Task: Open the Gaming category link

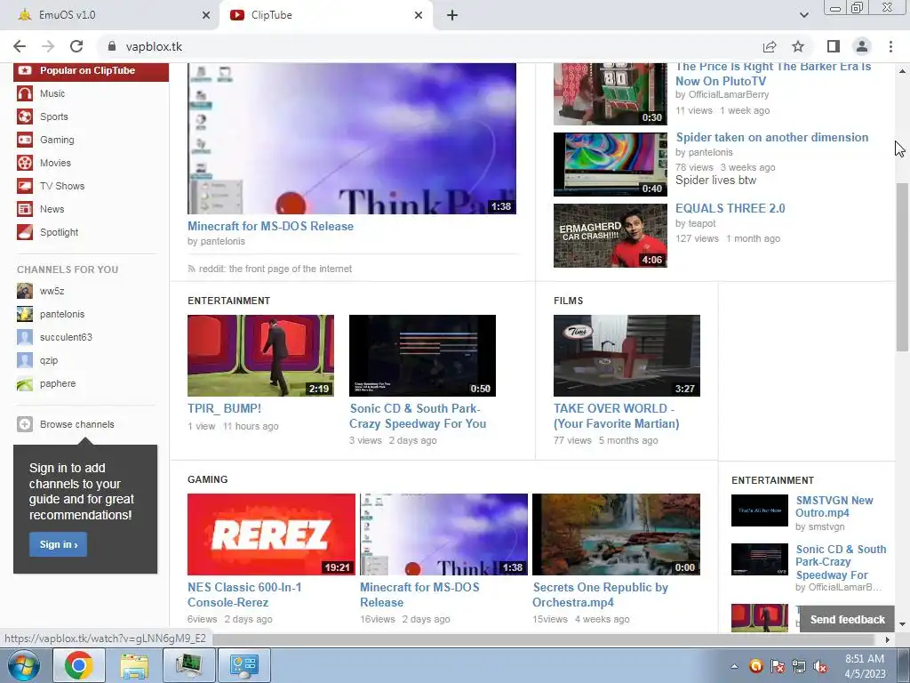Action: pos(57,140)
